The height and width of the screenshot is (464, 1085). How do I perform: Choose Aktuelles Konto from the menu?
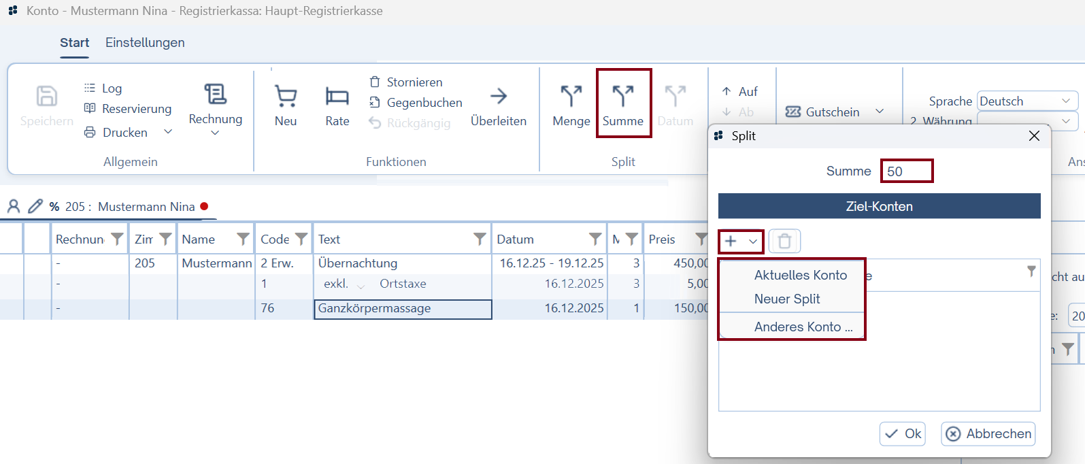click(x=800, y=276)
